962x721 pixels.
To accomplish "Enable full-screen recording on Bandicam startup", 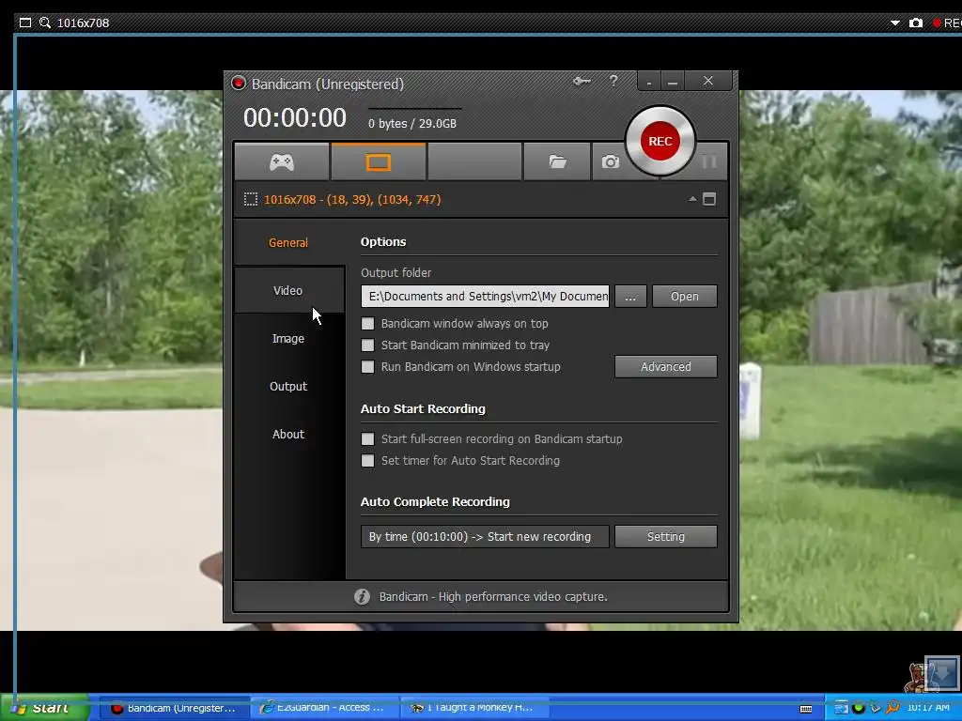I will pyautogui.click(x=367, y=439).
